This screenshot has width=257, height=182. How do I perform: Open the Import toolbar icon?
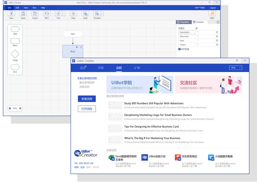pos(35,14)
